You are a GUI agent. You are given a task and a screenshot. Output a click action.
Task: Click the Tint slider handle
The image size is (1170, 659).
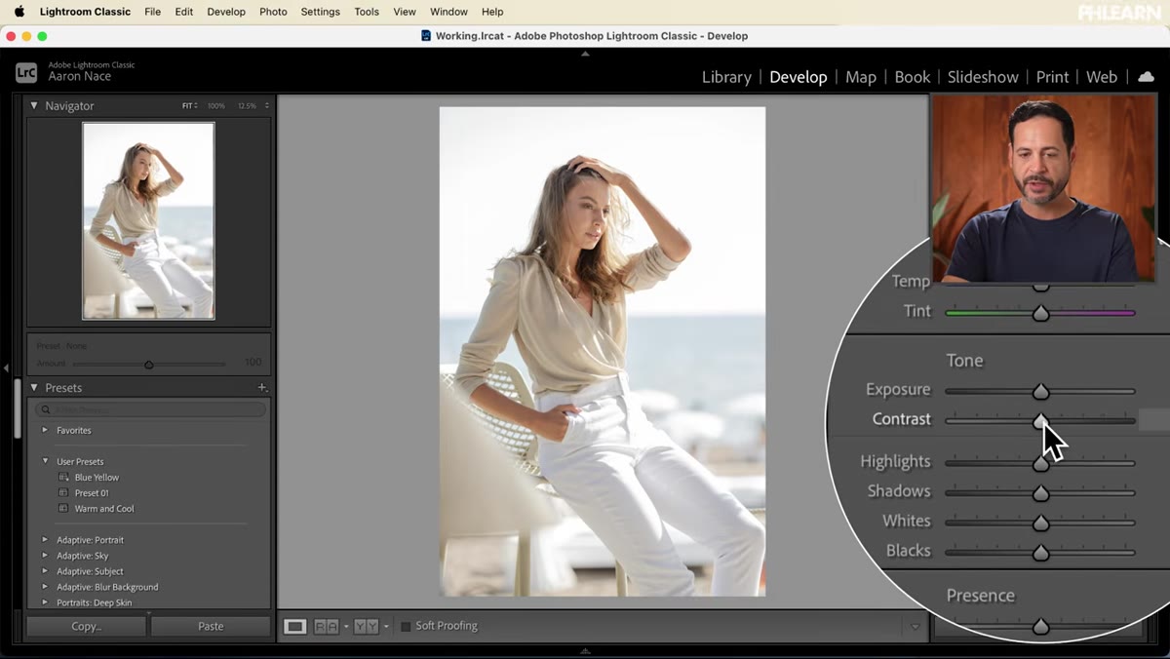(1040, 313)
